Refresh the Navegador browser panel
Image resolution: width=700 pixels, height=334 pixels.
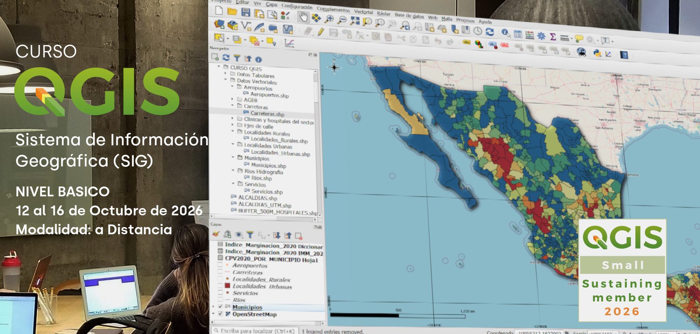(226, 58)
